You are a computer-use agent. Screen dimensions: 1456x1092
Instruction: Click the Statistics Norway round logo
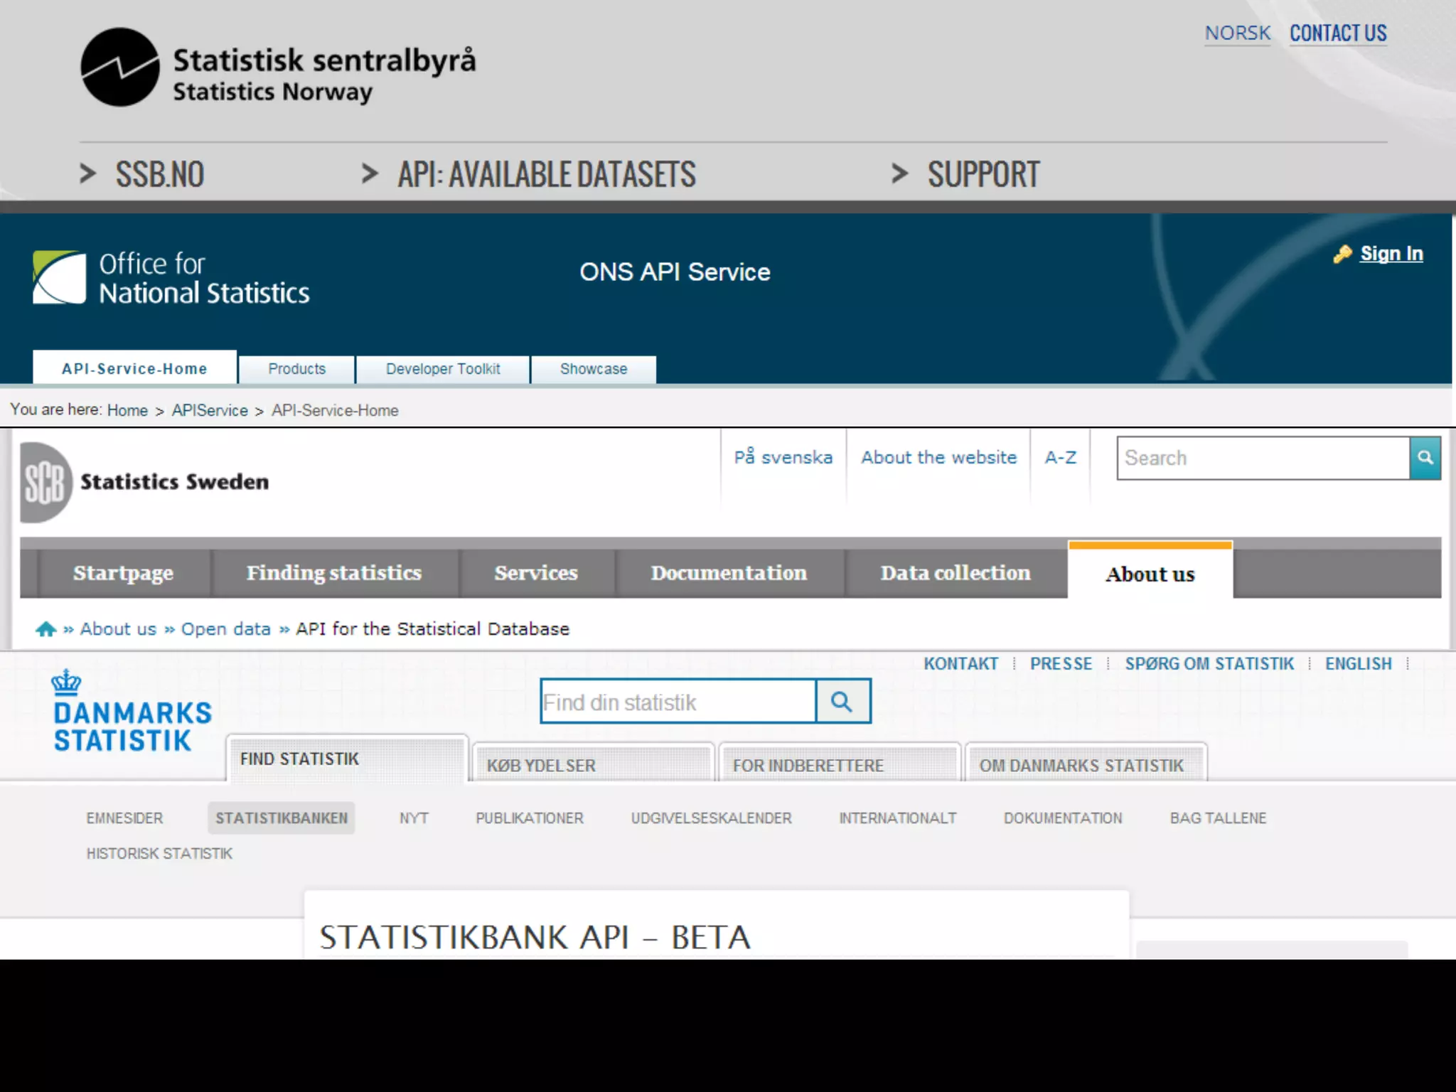(x=119, y=68)
